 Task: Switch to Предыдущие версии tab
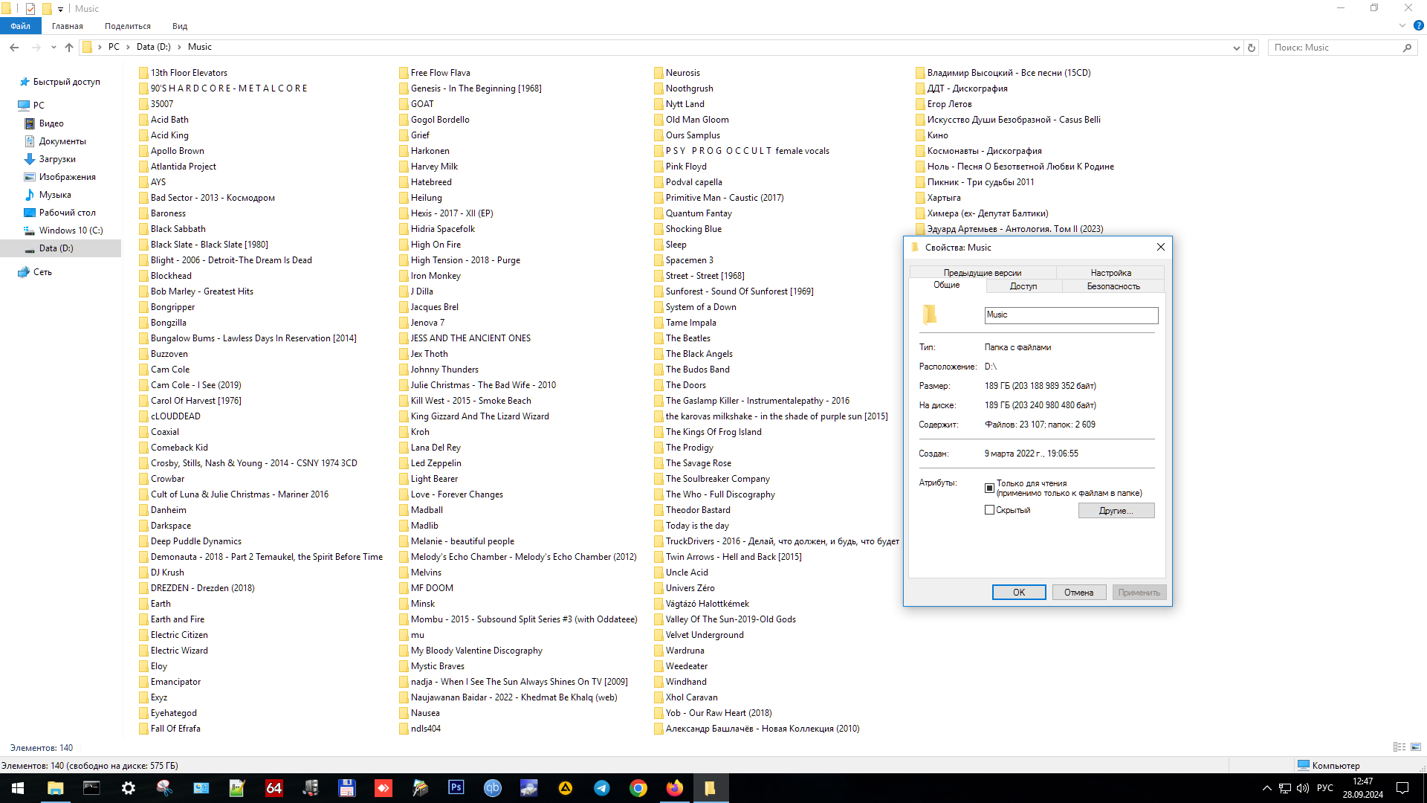(x=983, y=273)
